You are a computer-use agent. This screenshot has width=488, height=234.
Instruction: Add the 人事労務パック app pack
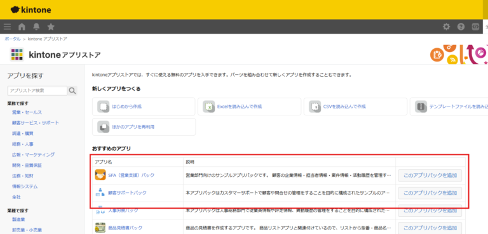coord(430,211)
